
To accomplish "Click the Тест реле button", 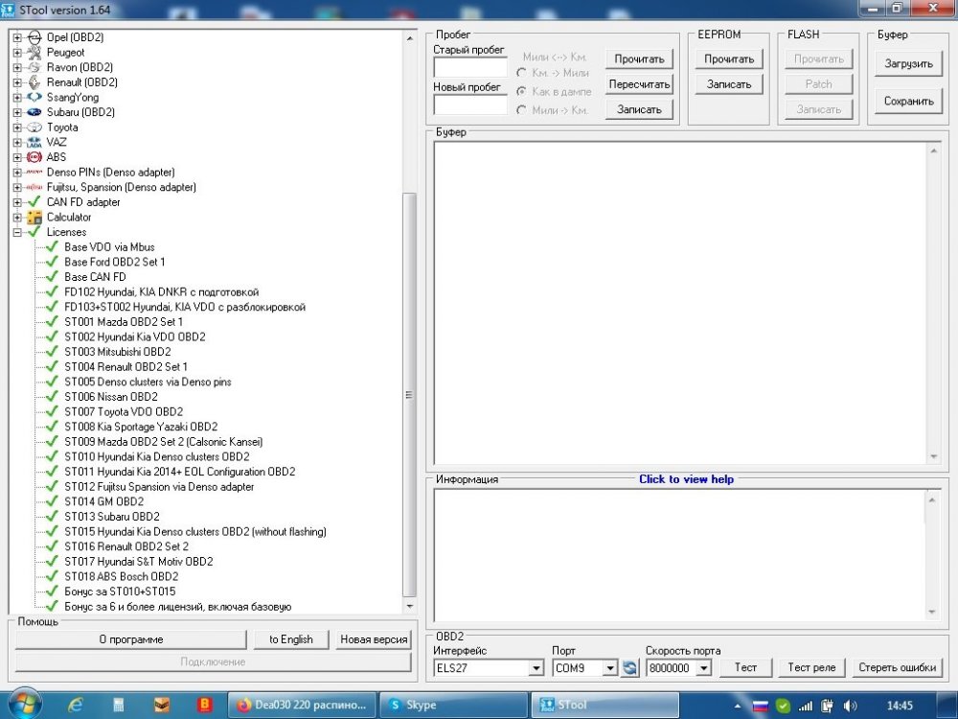I will coord(811,667).
